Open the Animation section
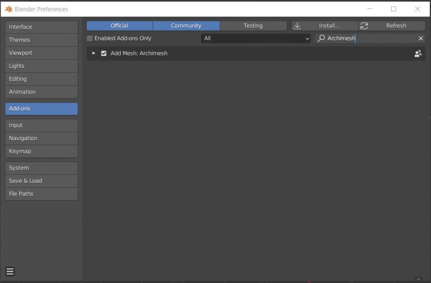 (x=42, y=92)
